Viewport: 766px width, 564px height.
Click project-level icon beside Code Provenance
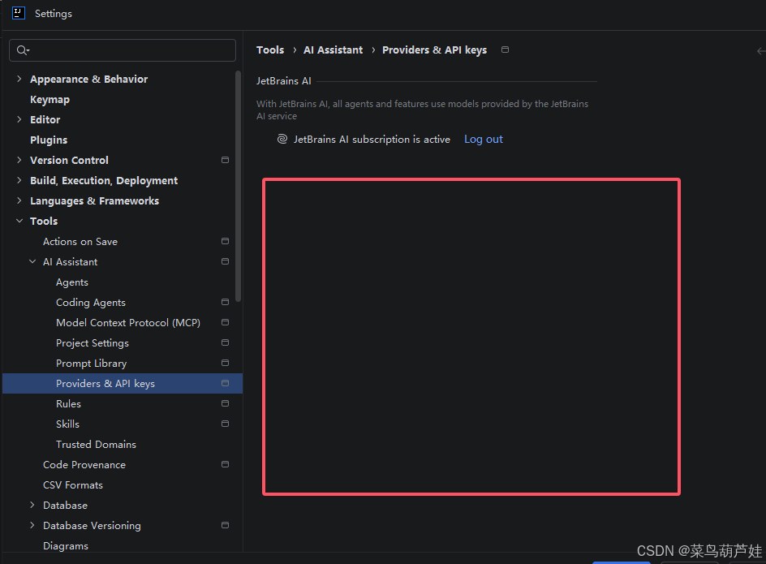coord(226,464)
